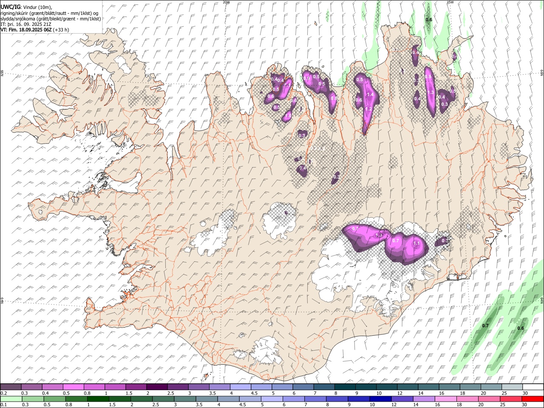The width and height of the screenshot is (544, 408).
Task: Pick the upper scale swatch starting at 3
Action: (x=198, y=387)
